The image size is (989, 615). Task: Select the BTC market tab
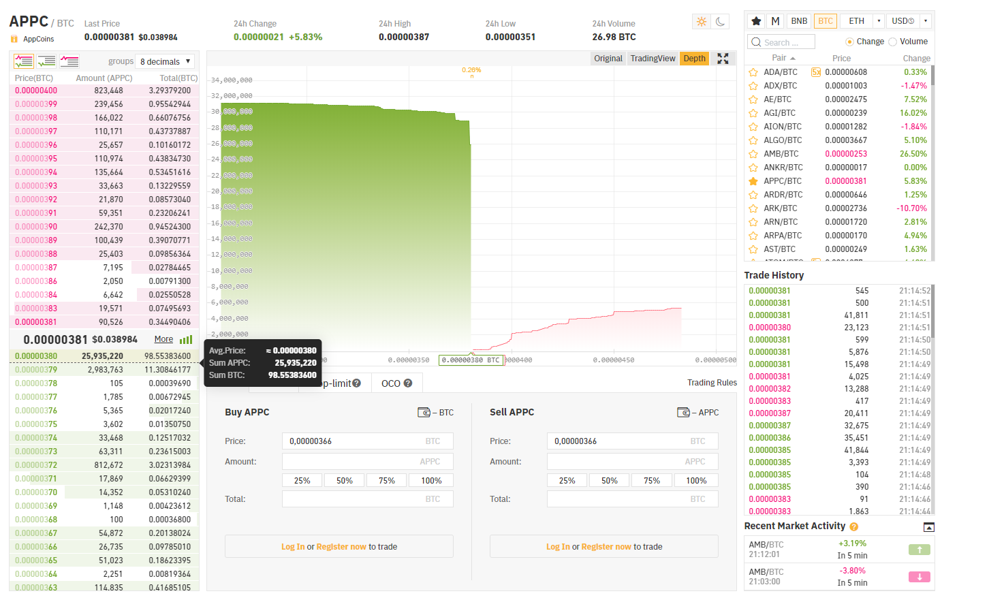[826, 21]
